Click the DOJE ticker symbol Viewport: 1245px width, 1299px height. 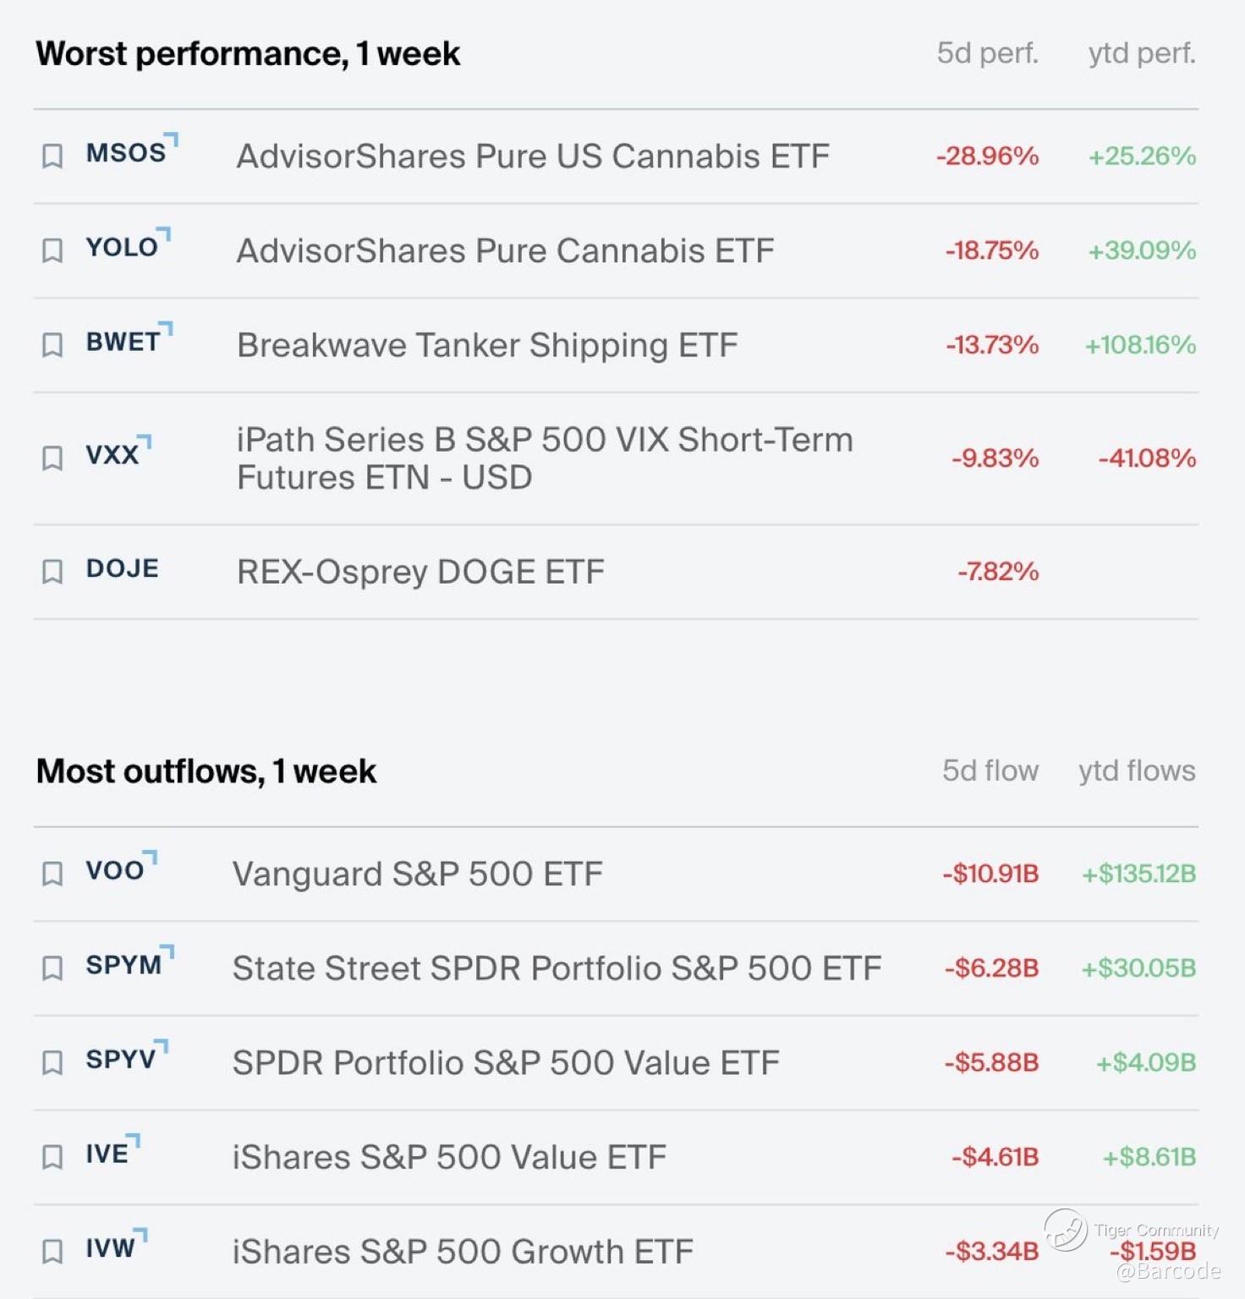click(123, 568)
